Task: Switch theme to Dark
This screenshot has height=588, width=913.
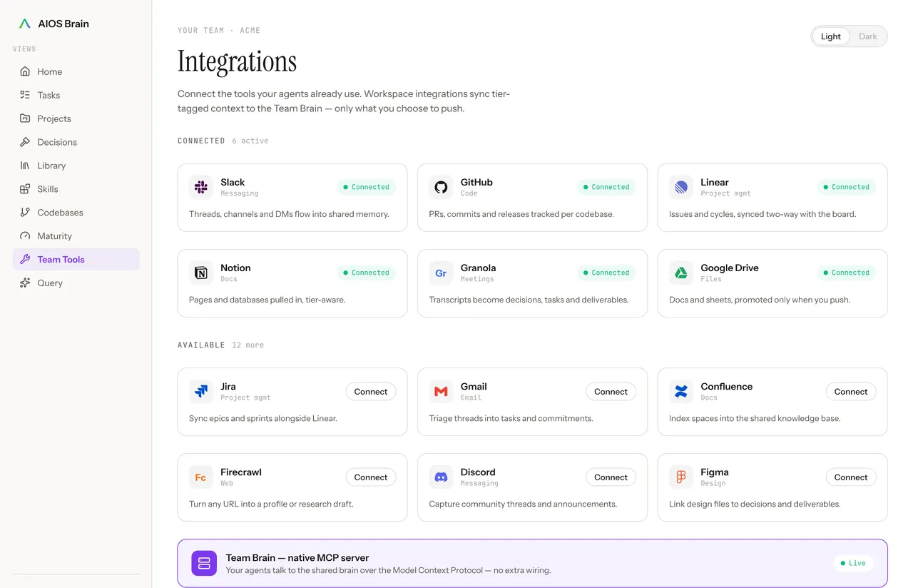Action: (868, 36)
